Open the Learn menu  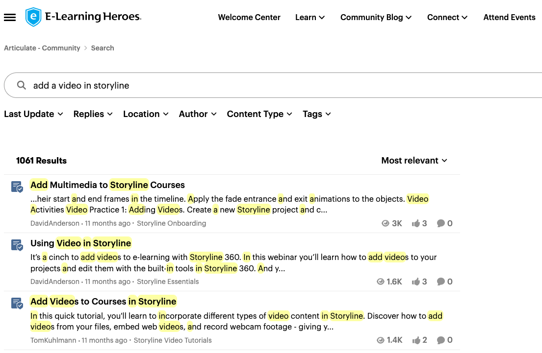[x=310, y=18]
